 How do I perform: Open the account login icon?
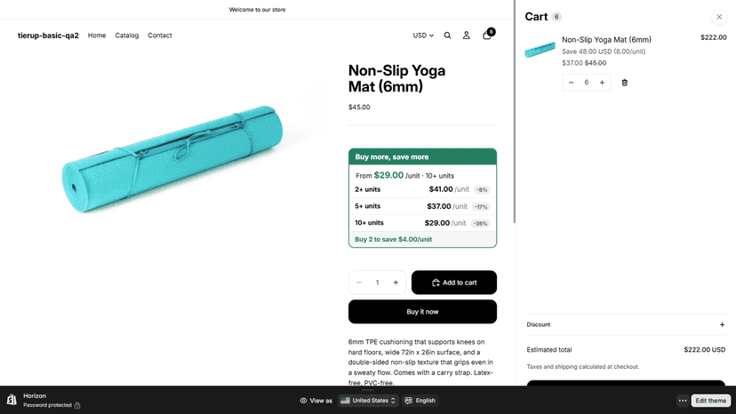coord(466,36)
